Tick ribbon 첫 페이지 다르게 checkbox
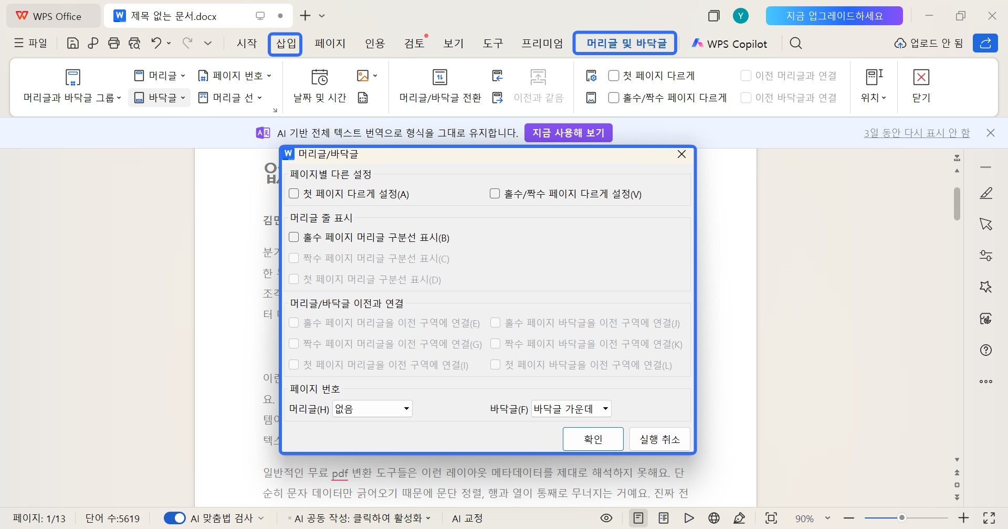The width and height of the screenshot is (1008, 529). click(613, 76)
